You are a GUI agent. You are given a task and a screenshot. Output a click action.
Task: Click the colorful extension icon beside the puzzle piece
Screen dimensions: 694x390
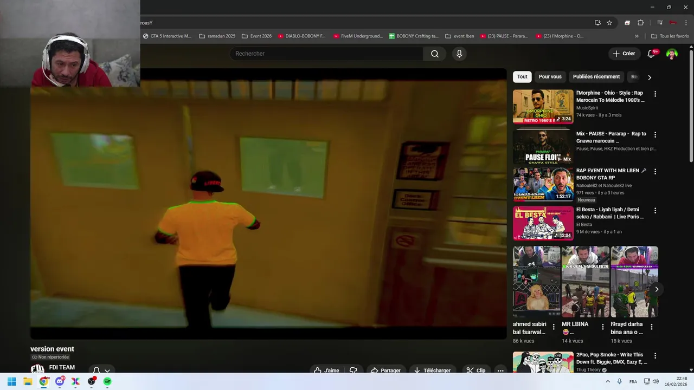point(627,23)
